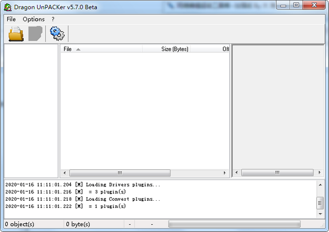329x232 pixels.
Task: Click the Dragon UnPACKer title bar icon
Action: coord(8,7)
